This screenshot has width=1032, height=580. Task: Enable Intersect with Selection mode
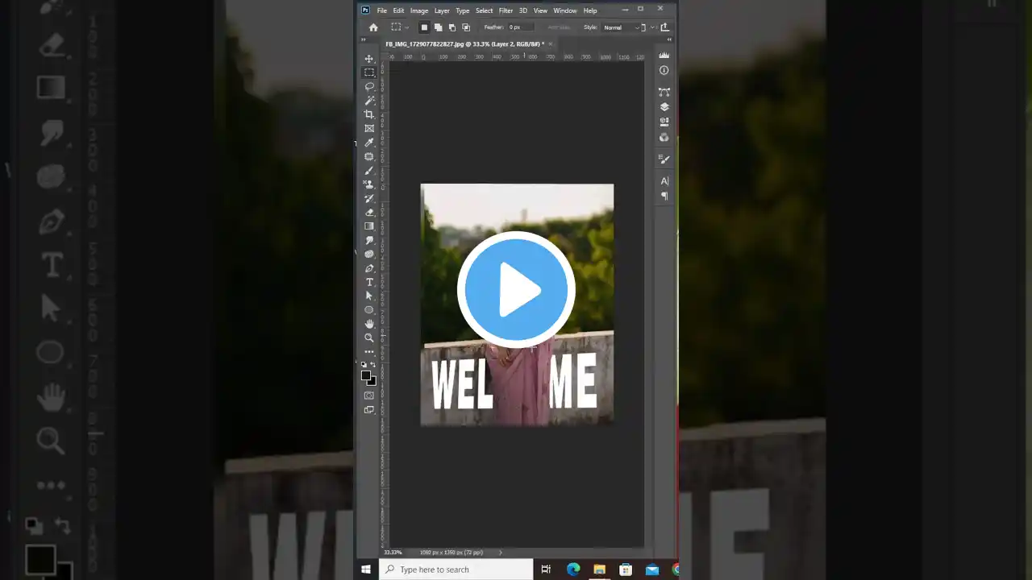[465, 27]
